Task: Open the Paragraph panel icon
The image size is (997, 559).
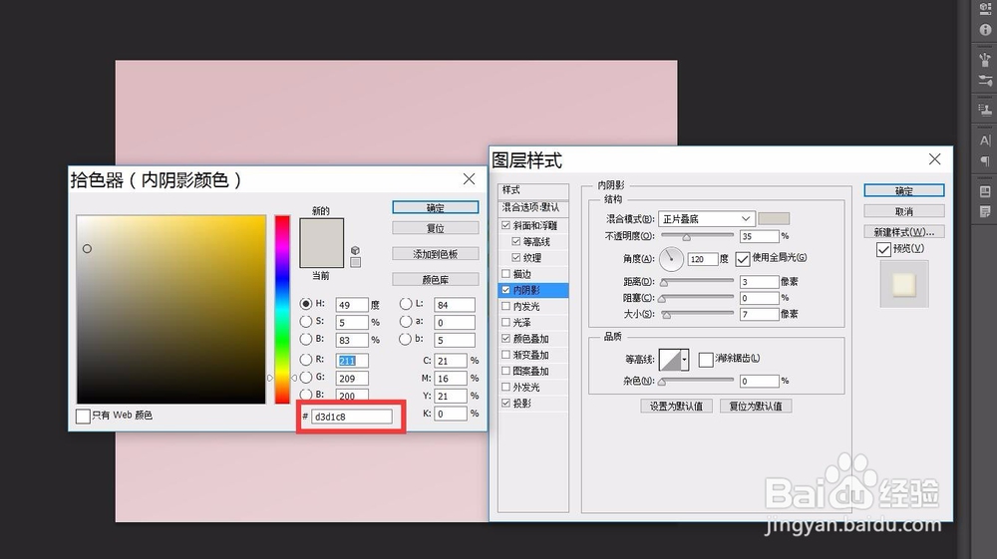Action: click(x=985, y=161)
